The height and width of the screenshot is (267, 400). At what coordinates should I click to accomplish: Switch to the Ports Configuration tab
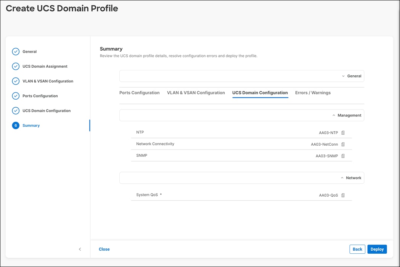point(139,92)
